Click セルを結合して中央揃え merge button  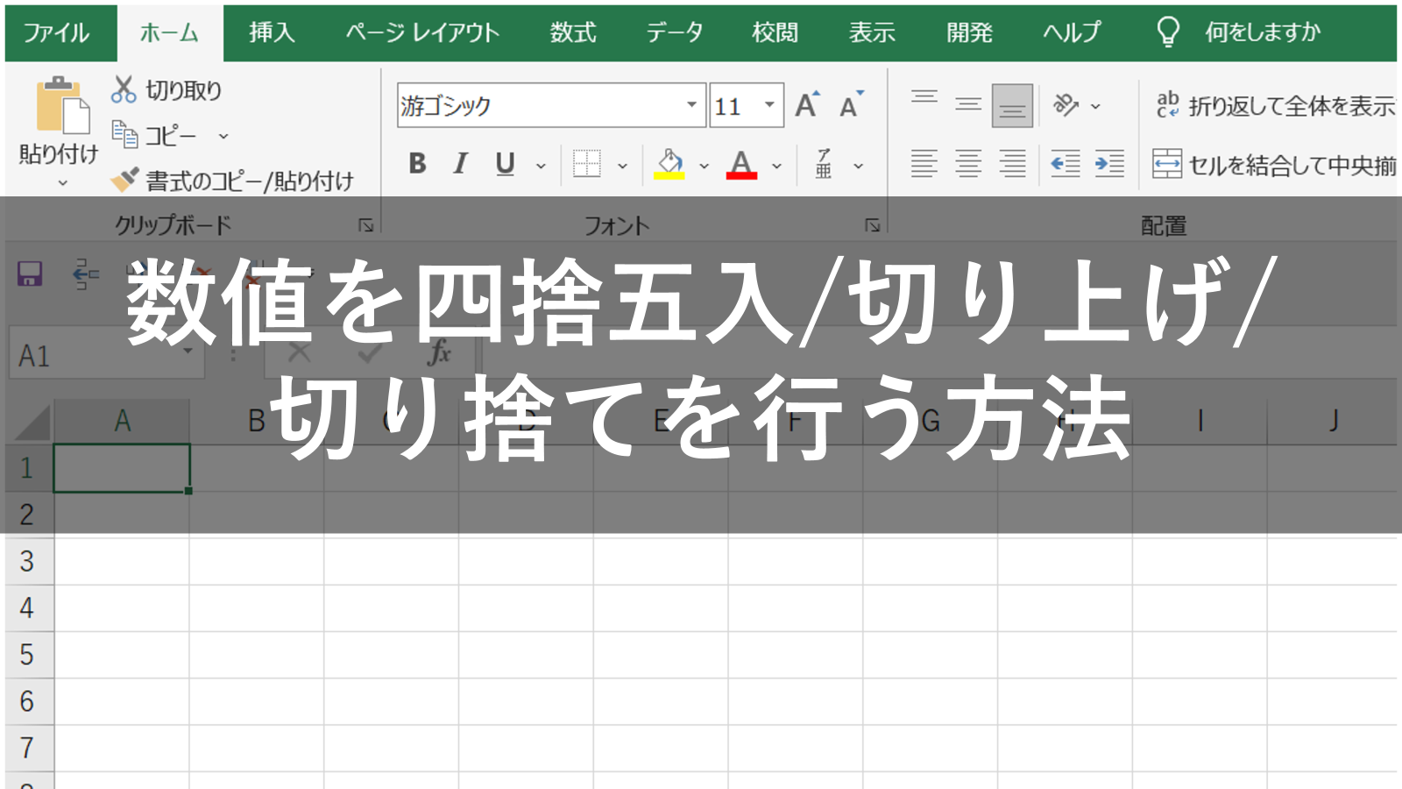tap(1274, 165)
